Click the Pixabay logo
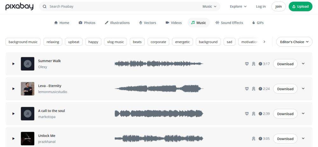Screen dimensions: 318x147 [19, 6]
